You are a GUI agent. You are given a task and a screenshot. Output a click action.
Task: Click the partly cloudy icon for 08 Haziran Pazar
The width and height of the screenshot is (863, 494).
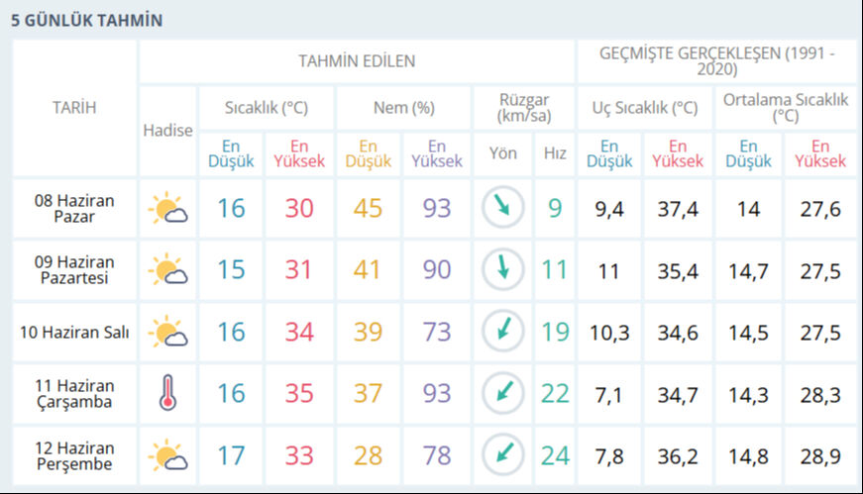pos(167,209)
